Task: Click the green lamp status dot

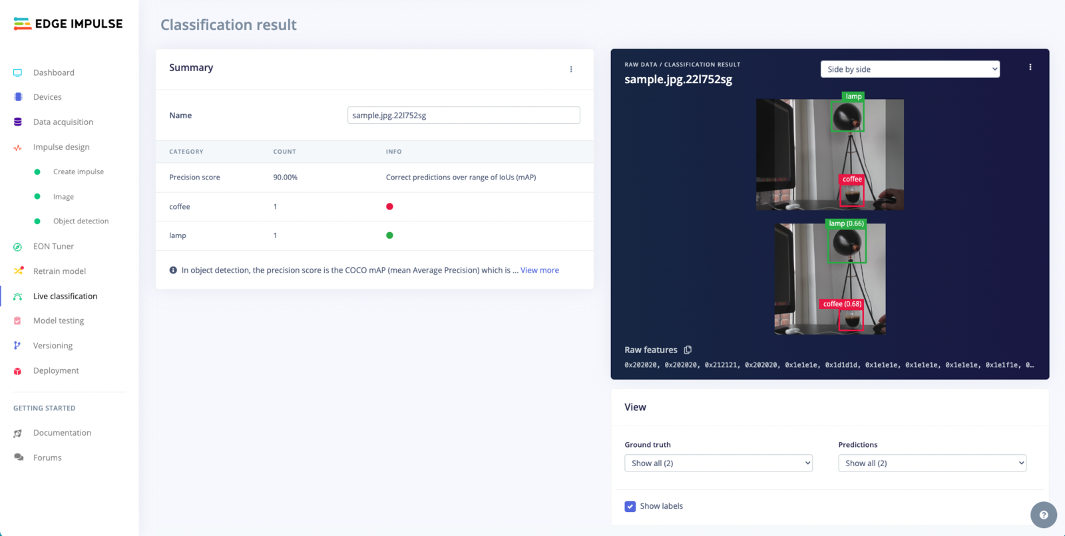Action: [389, 235]
